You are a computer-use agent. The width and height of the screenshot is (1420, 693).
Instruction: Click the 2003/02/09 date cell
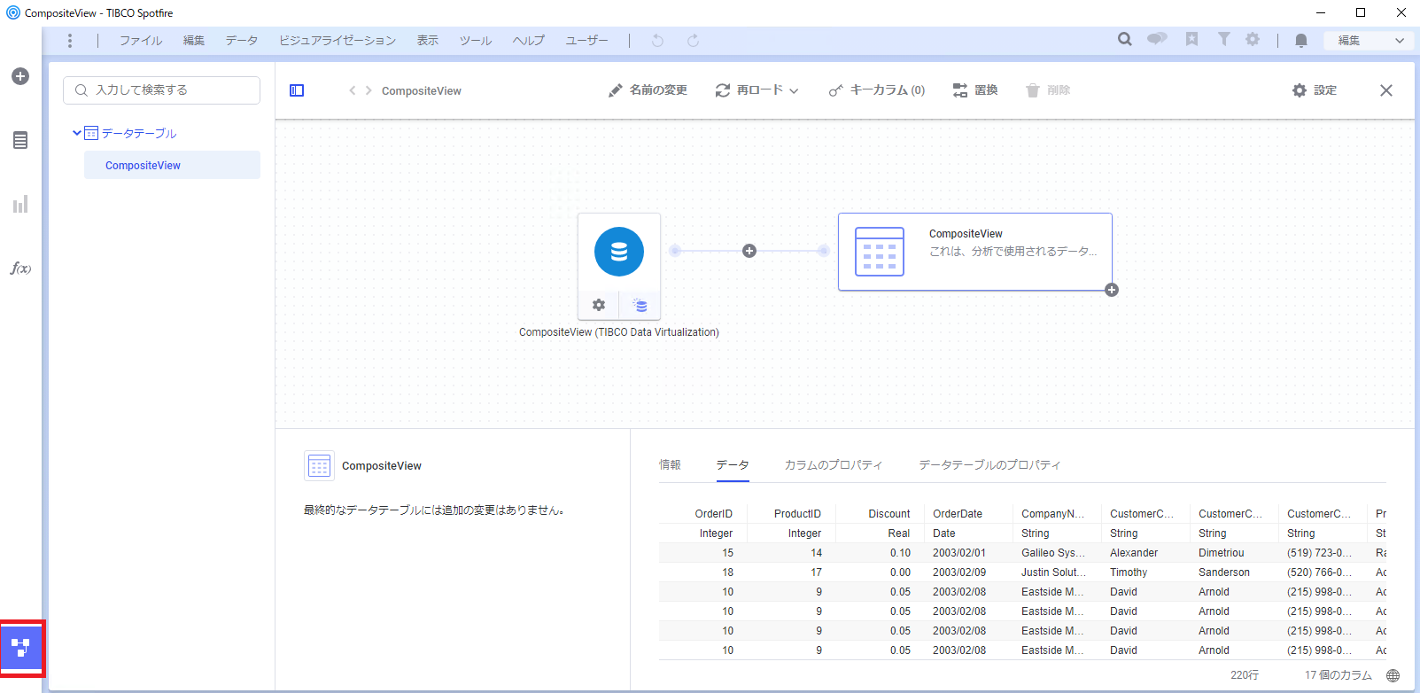(959, 572)
